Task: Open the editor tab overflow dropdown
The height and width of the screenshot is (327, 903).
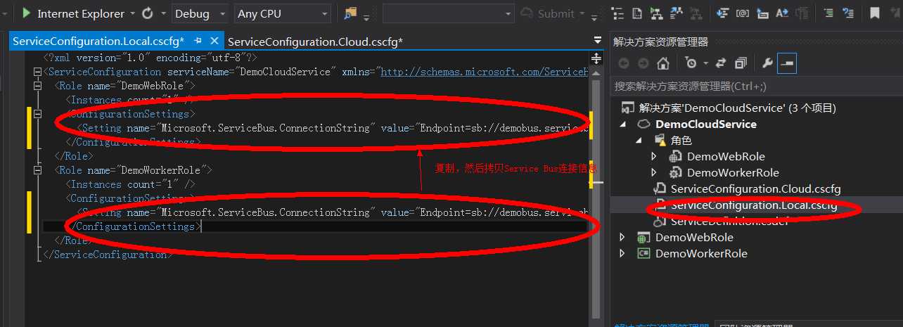Action: 598,41
